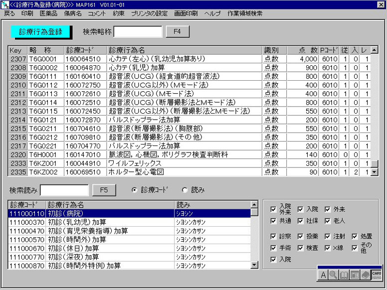This screenshot has width=387, height=290.
Task: Click the 検索略称 input field
Action: [138, 32]
